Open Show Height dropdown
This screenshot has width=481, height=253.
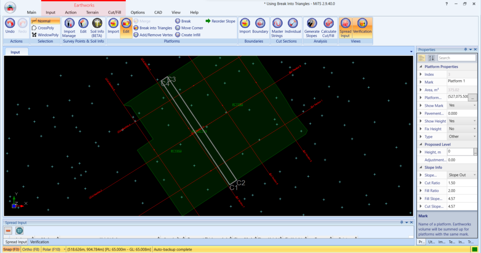(x=474, y=121)
